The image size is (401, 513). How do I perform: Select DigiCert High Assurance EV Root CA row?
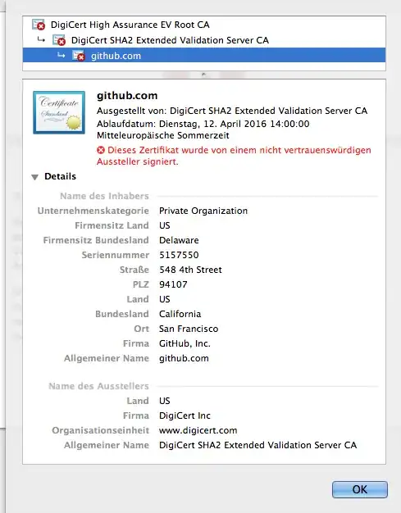pyautogui.click(x=204, y=25)
